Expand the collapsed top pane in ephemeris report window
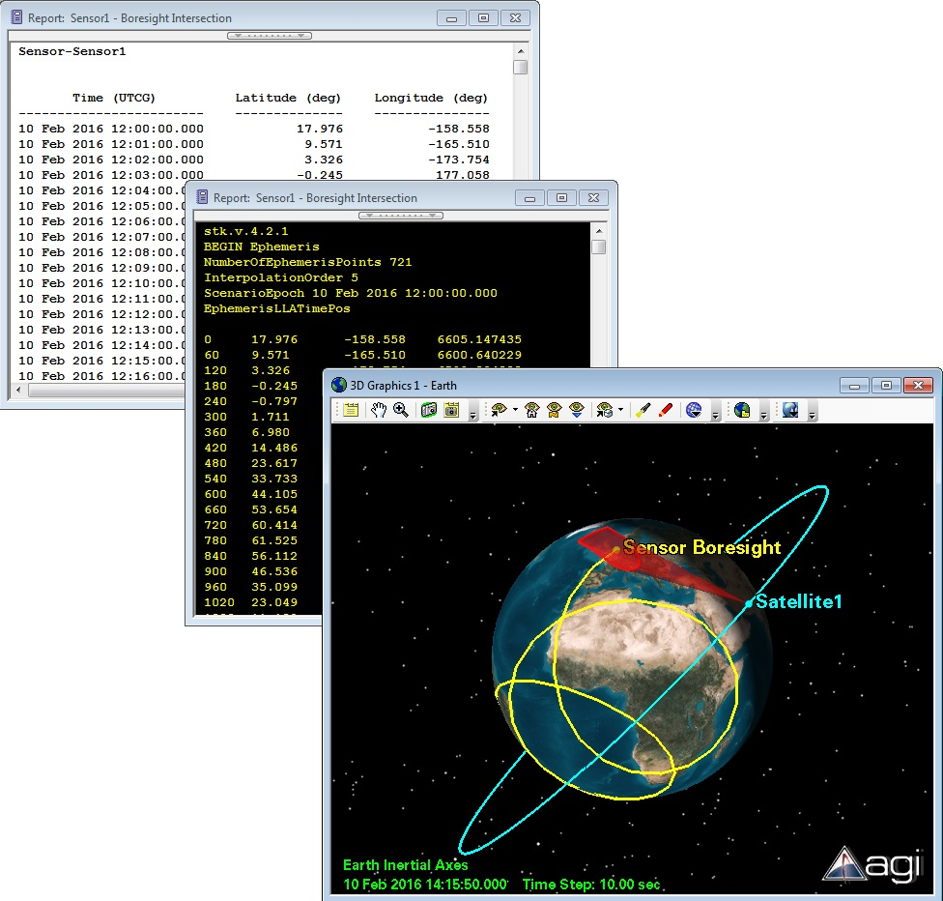 point(401,216)
